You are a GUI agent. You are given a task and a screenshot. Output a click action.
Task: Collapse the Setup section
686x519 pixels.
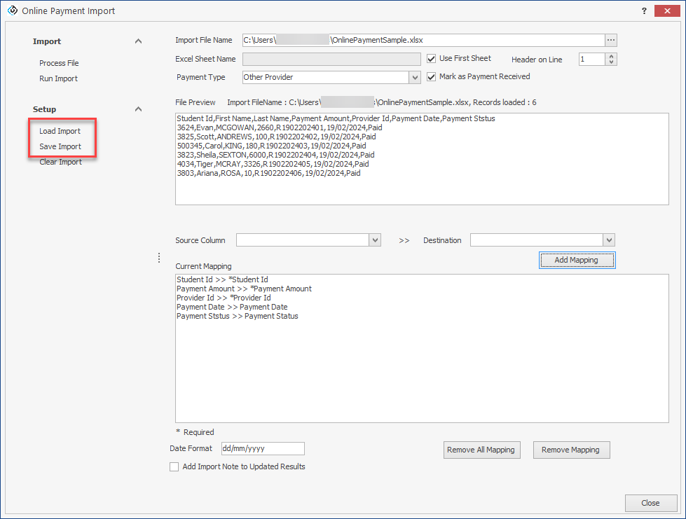click(x=138, y=109)
